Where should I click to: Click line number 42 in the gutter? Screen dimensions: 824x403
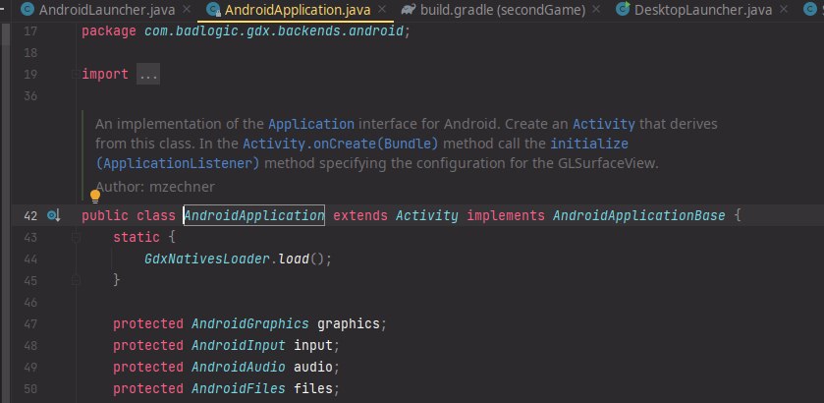tap(30, 215)
